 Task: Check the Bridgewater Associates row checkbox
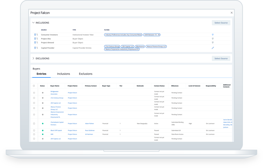34,93
